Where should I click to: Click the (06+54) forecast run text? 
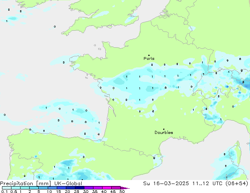coord(237,184)
